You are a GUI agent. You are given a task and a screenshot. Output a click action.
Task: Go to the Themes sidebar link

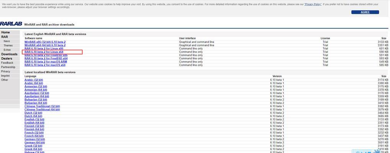[x=8, y=46]
